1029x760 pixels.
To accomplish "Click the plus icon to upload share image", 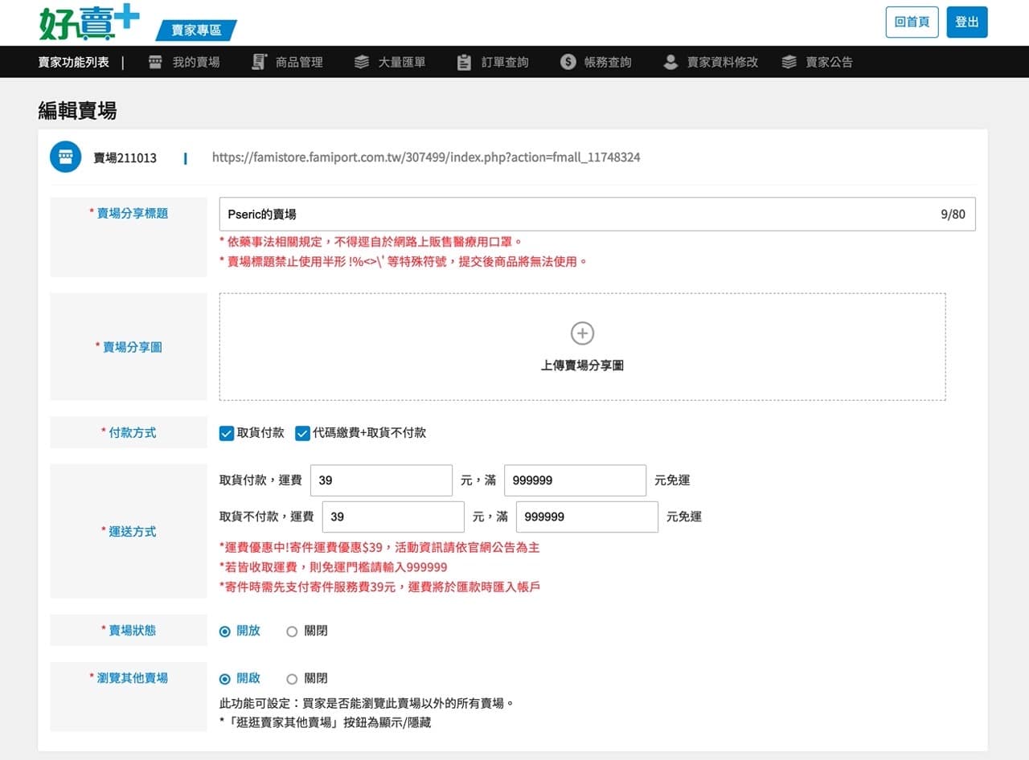I will coord(582,333).
